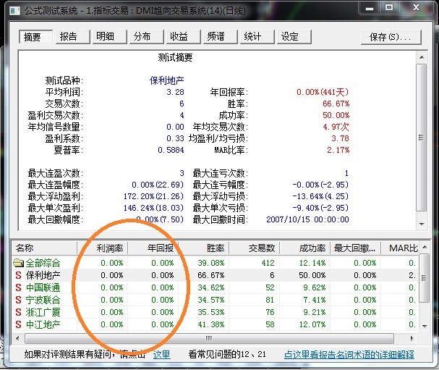The width and height of the screenshot is (439, 370).
Task: Click the S icon beside 中国联通
Action: tap(19, 287)
